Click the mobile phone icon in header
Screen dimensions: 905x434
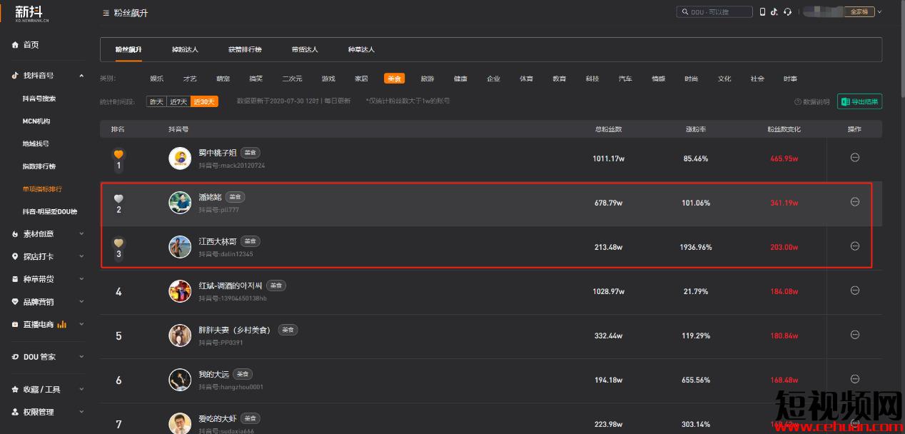[762, 12]
